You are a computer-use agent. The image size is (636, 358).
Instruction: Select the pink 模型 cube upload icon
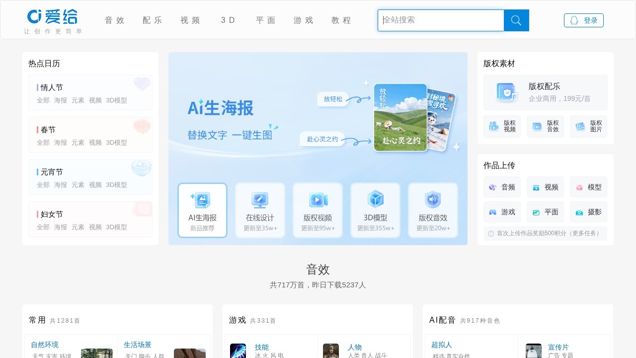point(580,187)
